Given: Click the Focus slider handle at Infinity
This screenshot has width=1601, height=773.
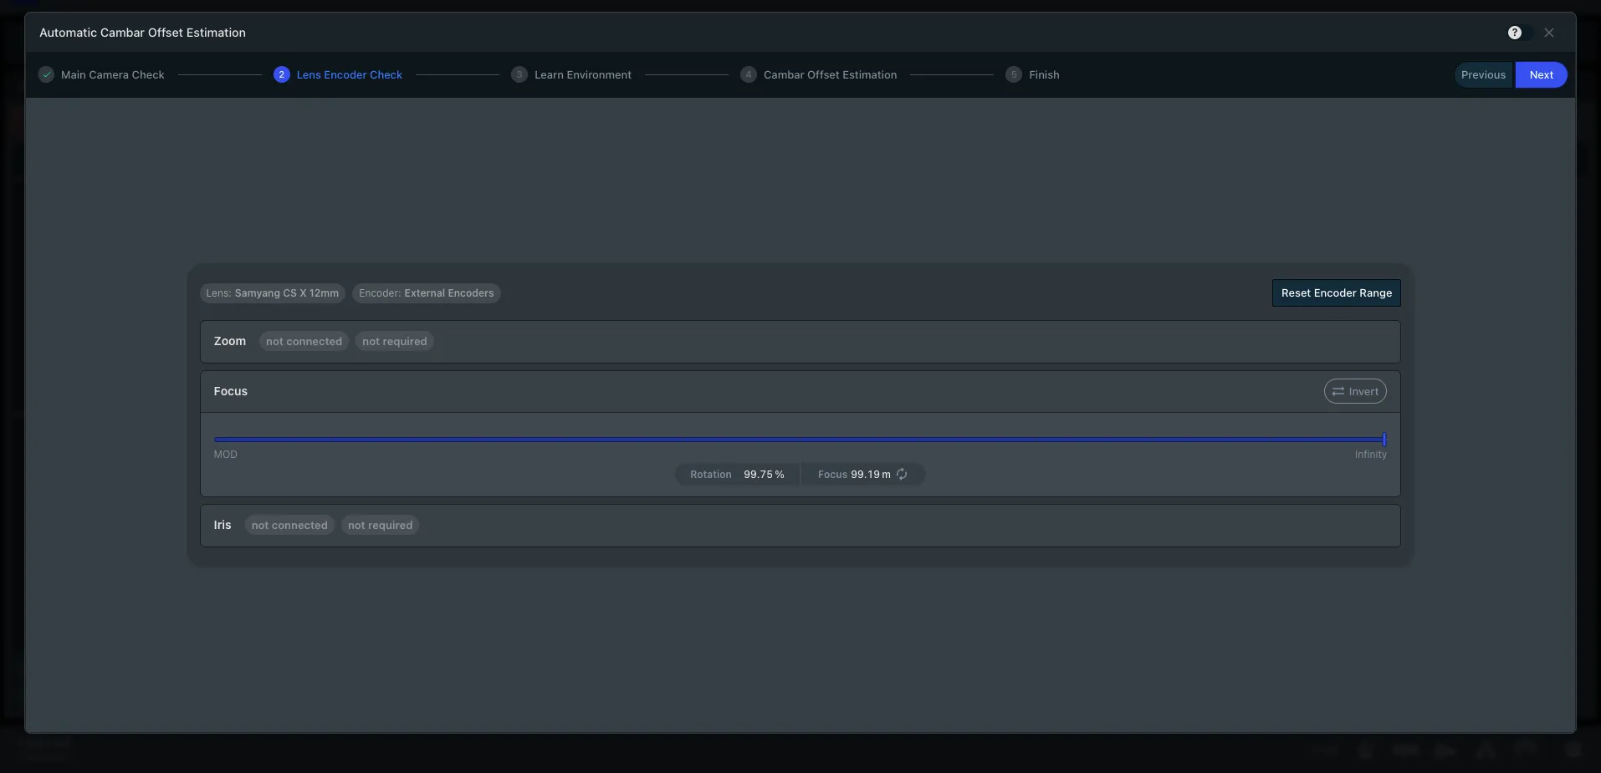Looking at the screenshot, I should pos(1384,440).
